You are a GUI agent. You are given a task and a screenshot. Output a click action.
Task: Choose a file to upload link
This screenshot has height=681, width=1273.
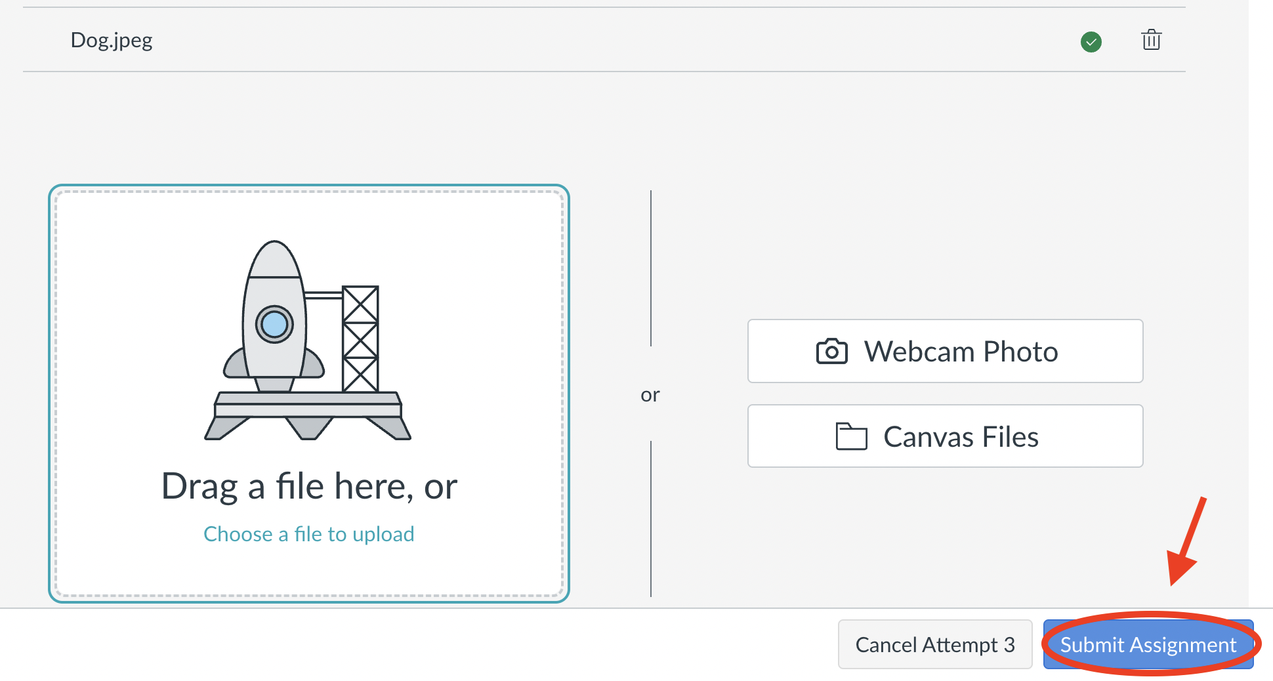click(308, 534)
